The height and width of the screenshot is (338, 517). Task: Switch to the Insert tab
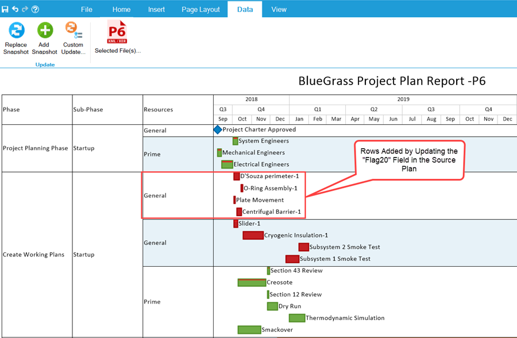point(156,9)
